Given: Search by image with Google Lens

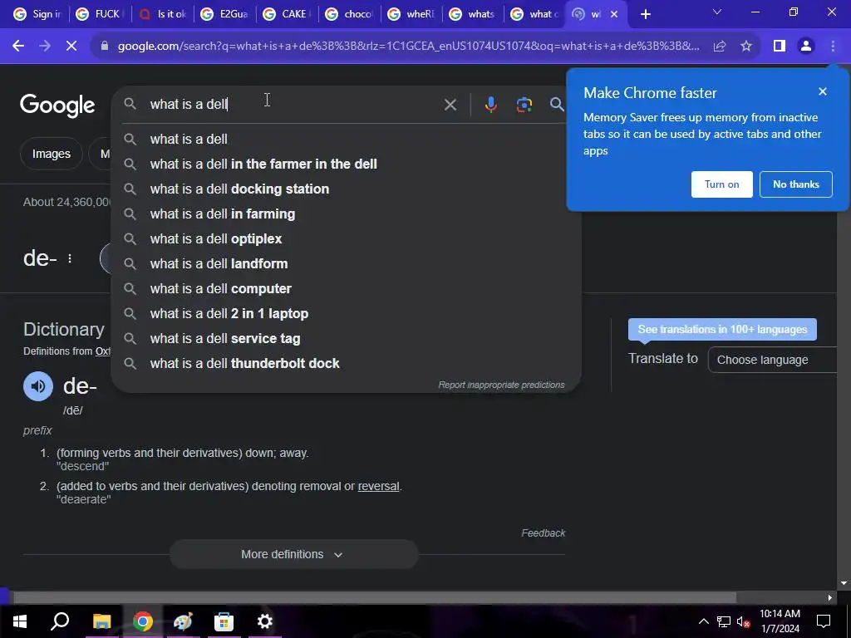Looking at the screenshot, I should point(524,104).
